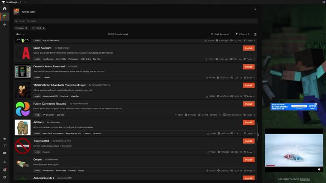Expand the Mods category dropdown
326x183 pixels.
[x=19, y=34]
